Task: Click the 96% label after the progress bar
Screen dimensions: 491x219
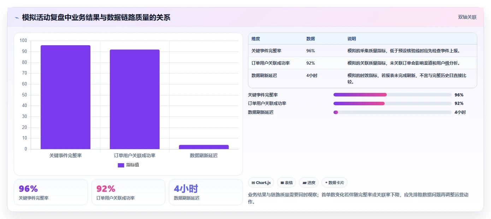Action: click(x=459, y=95)
